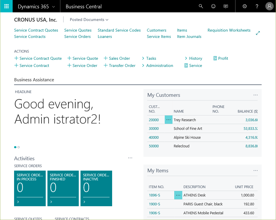Switch to the second headline dot

click(18, 147)
